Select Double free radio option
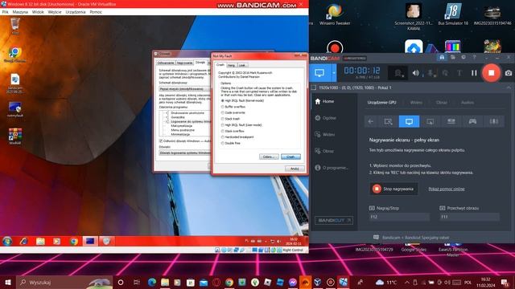Screen dimensions: 515x289 click(x=223, y=143)
